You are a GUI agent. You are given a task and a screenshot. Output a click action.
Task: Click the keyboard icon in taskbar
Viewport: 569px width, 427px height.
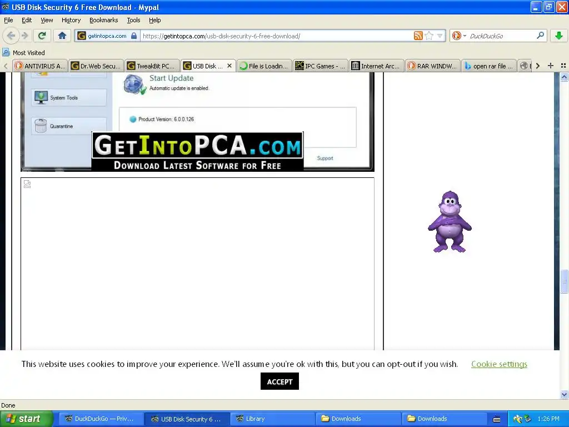tap(497, 419)
